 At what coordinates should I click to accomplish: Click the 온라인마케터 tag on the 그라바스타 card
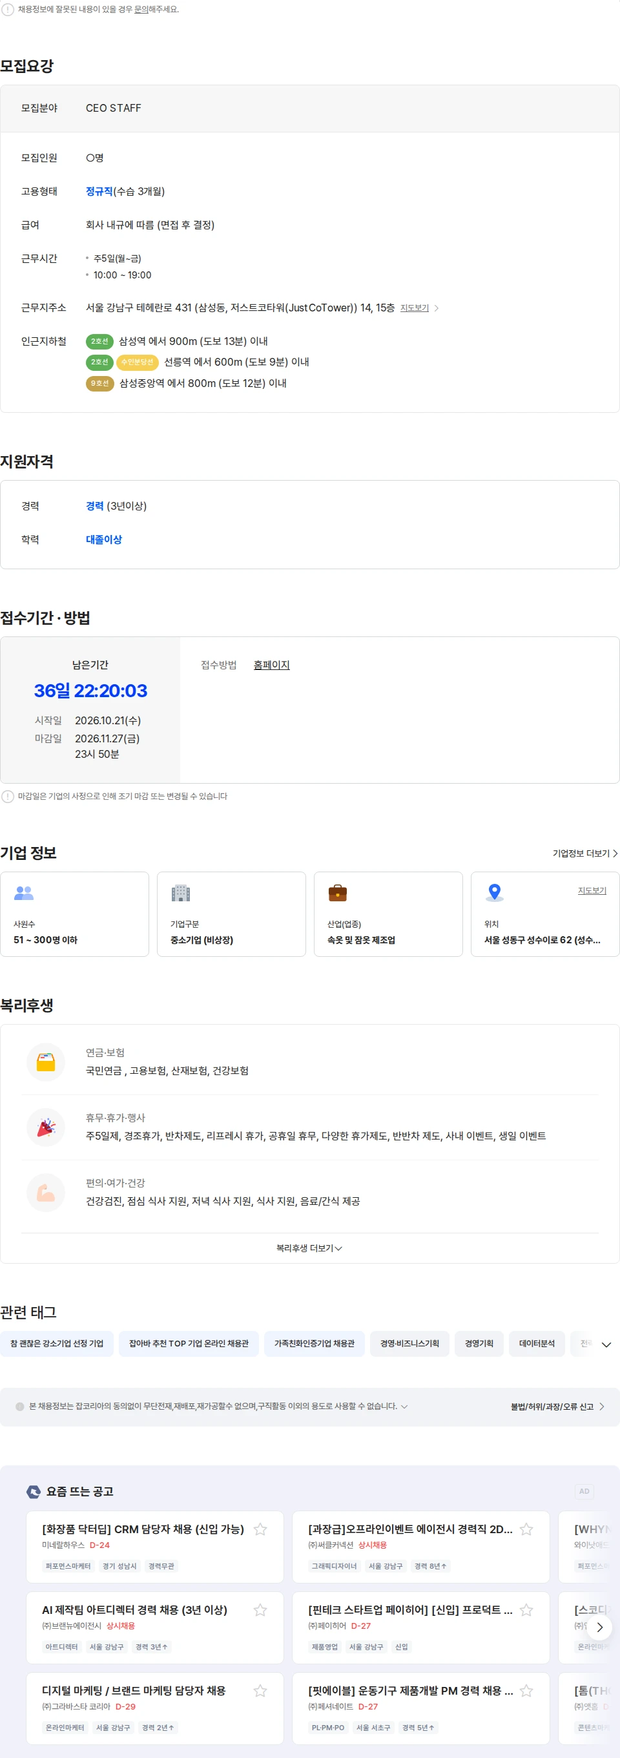click(65, 1727)
